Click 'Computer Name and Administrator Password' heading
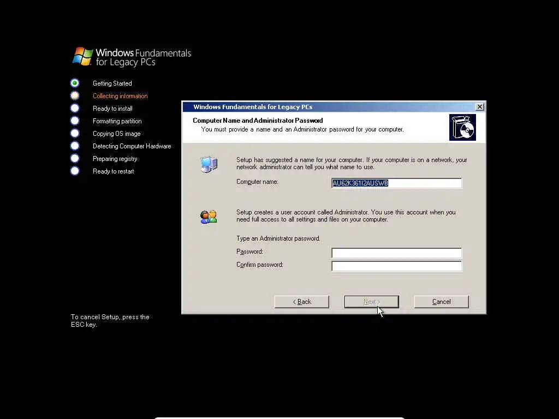Viewport: 559px width, 419px height. 258,121
